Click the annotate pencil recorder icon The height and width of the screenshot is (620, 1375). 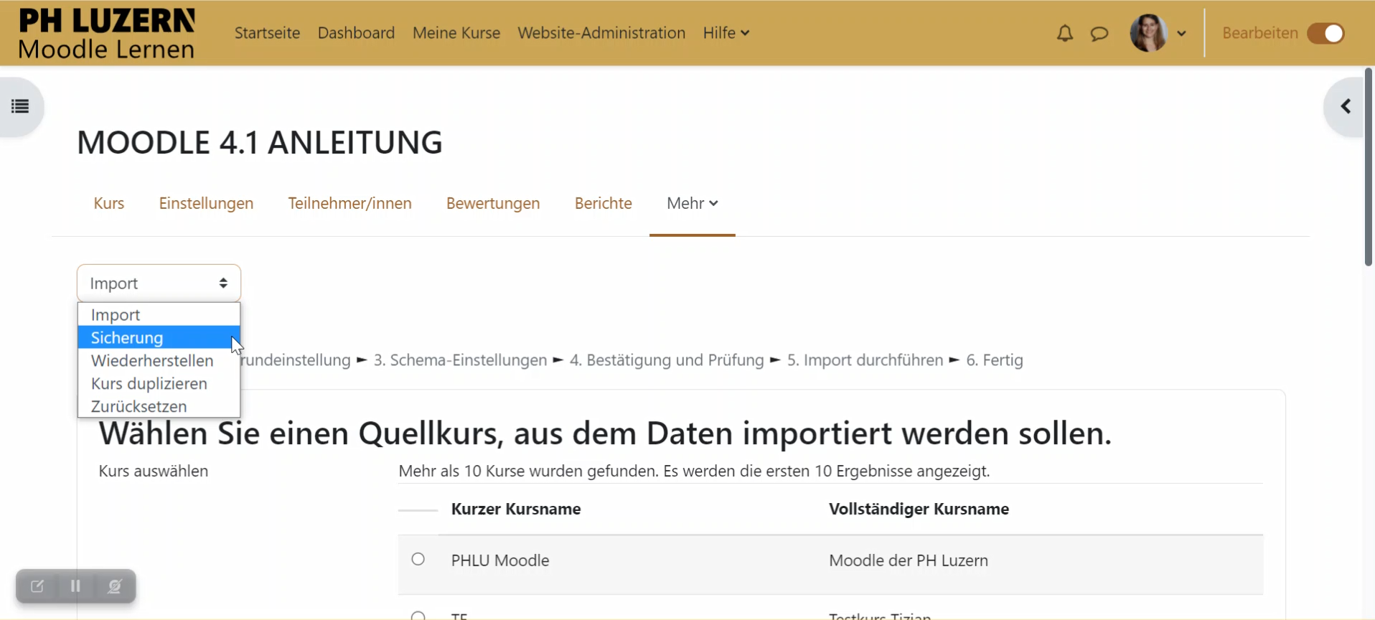click(37, 586)
